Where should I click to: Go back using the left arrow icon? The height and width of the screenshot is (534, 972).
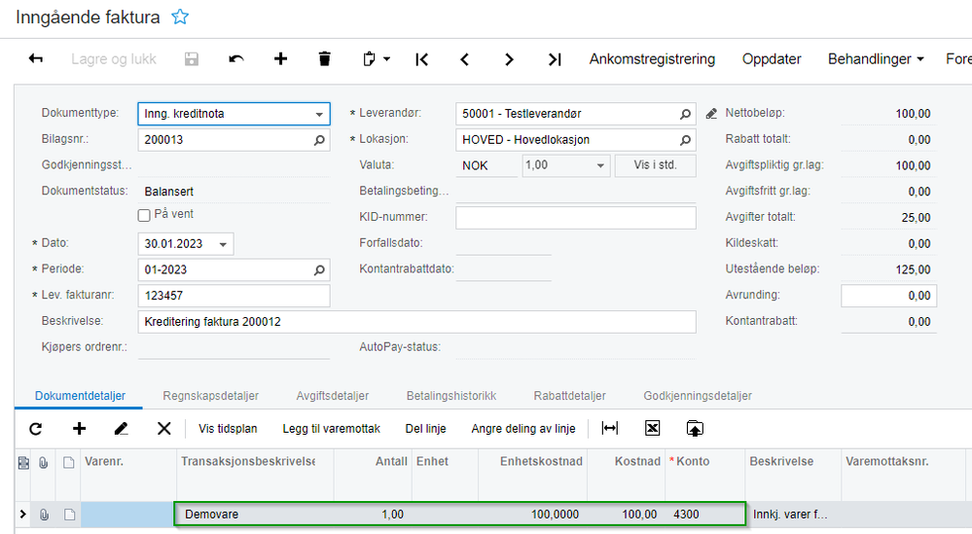point(36,59)
